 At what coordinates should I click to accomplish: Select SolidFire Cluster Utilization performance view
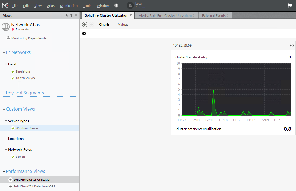coord(32,179)
